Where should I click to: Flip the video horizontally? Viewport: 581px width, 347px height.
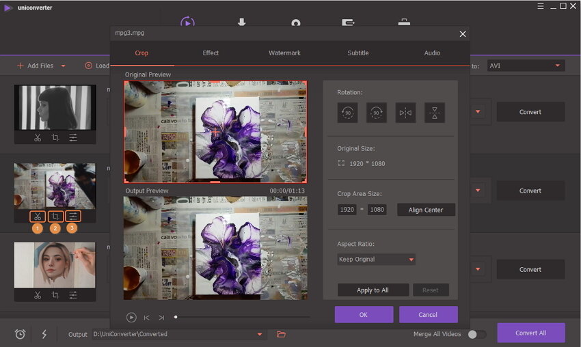(405, 113)
